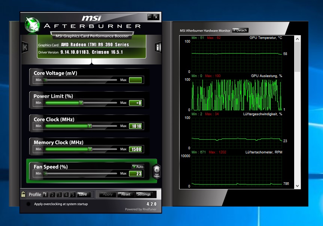Click hardware monitor scrollbar down arrow

point(297,186)
